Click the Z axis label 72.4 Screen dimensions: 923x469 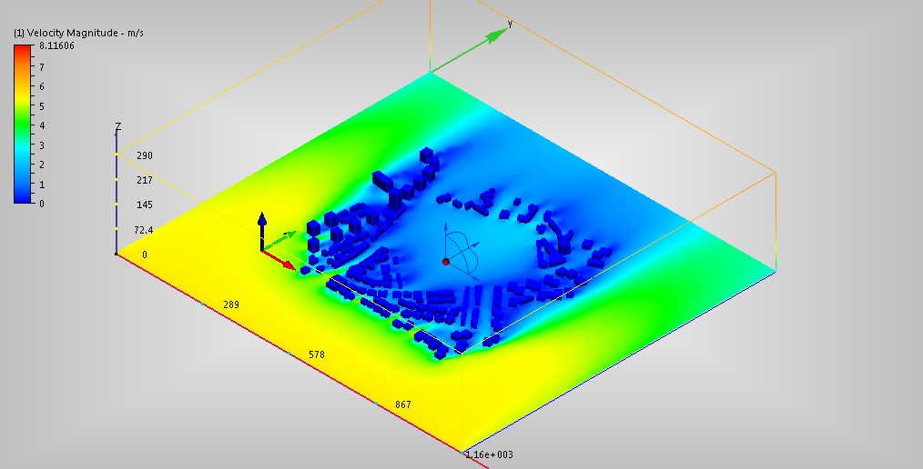pyautogui.click(x=143, y=230)
